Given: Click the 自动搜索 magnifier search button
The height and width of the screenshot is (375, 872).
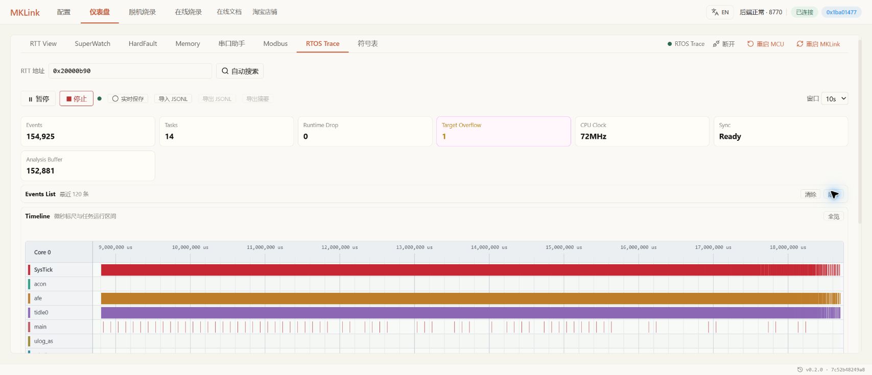Looking at the screenshot, I should point(240,71).
